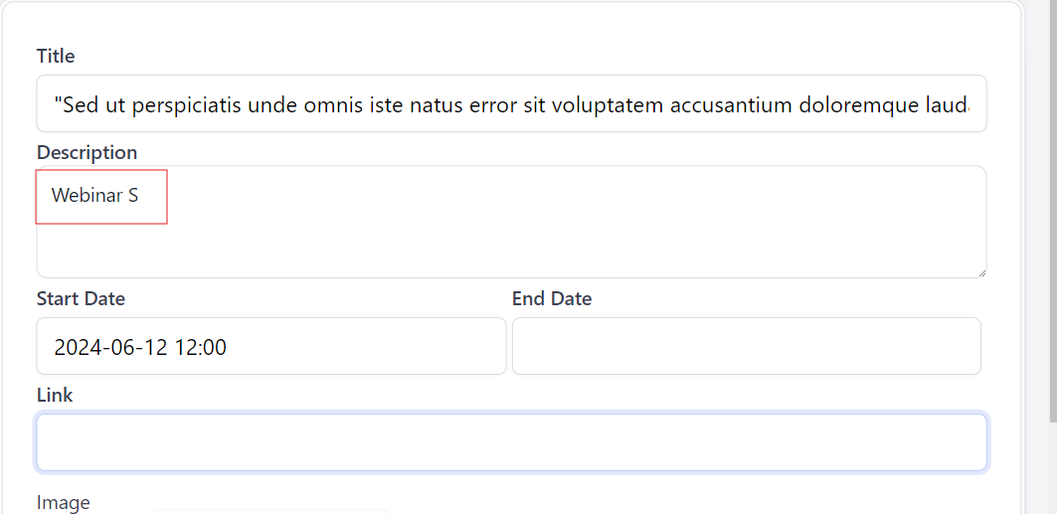Viewport: 1057px width, 514px height.
Task: Click the Description textarea resize handle
Action: (980, 271)
